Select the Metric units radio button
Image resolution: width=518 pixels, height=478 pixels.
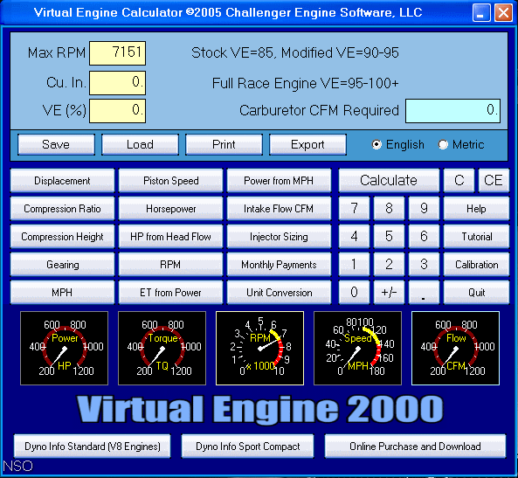[x=443, y=144]
